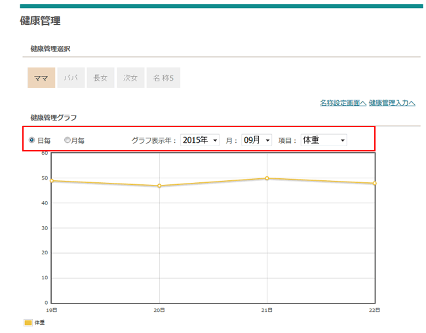Screen dimensions: 426x333
Task: Click the 21日 data point on graph
Action: (x=267, y=178)
